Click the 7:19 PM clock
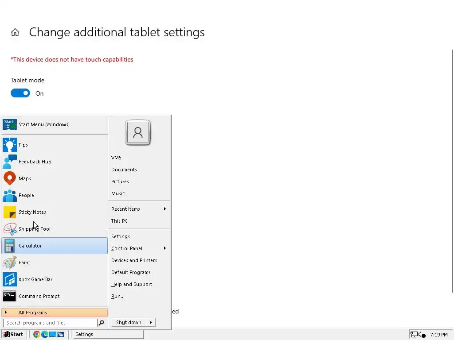This screenshot has width=454, height=340. click(x=438, y=335)
